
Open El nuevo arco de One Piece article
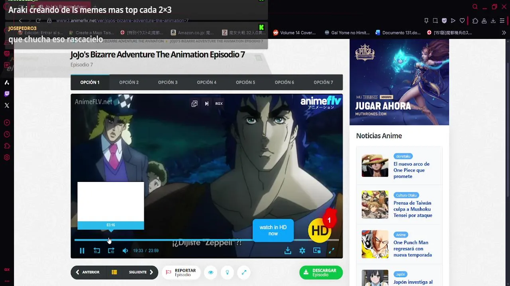pyautogui.click(x=412, y=170)
